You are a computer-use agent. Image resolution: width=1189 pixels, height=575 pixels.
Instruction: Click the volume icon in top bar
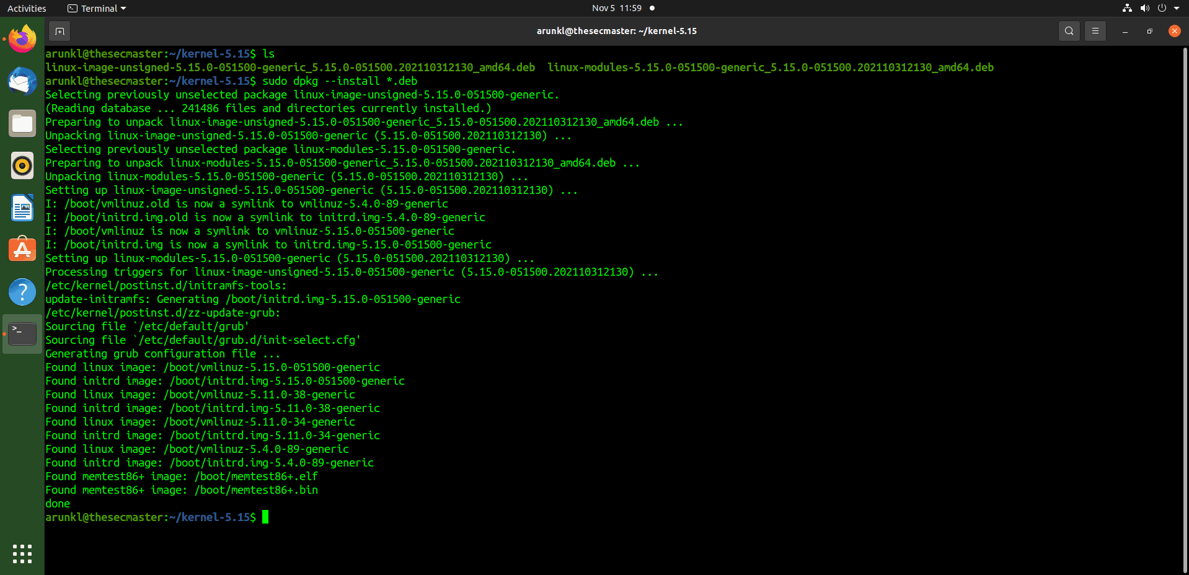pos(1144,8)
